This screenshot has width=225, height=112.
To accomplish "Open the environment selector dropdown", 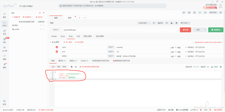I will pyautogui.click(x=213, y=12).
